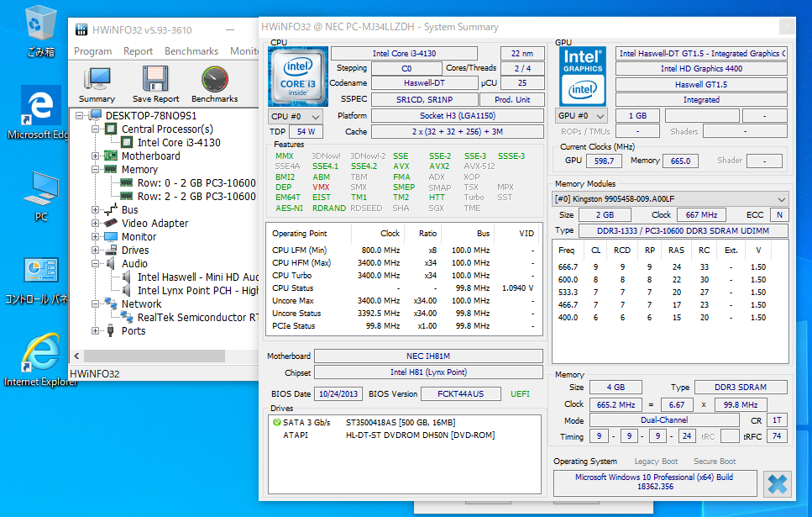
Task: Select the Video Adapter card icon
Action: [x=111, y=223]
